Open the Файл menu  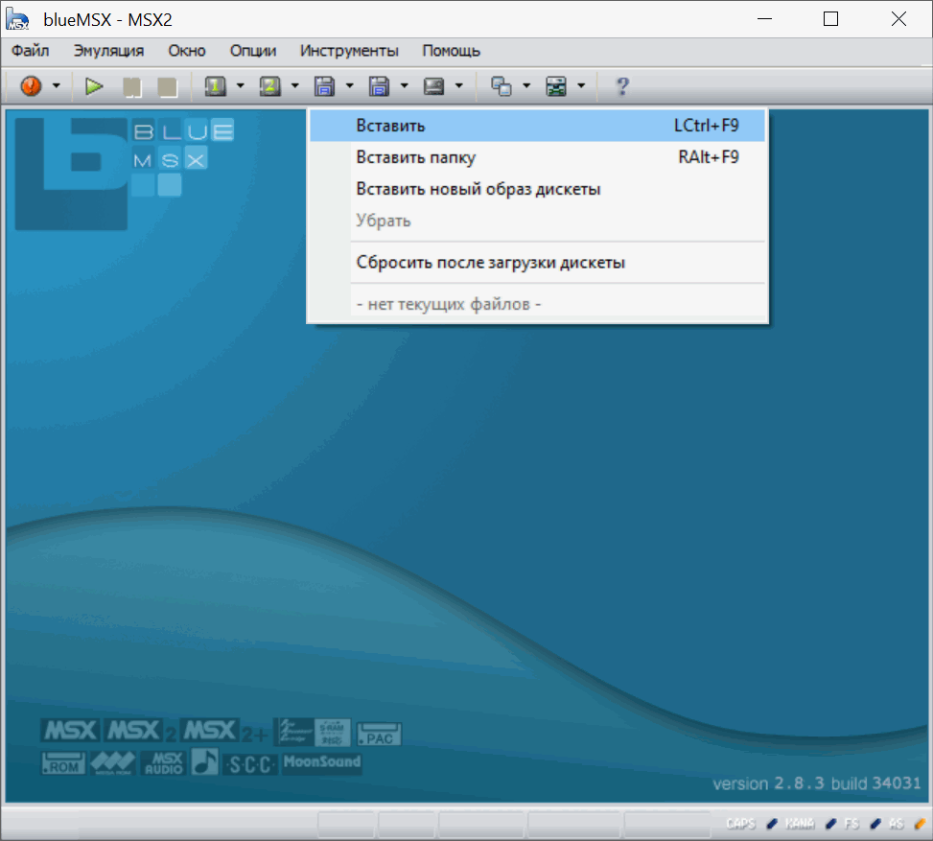click(x=31, y=51)
